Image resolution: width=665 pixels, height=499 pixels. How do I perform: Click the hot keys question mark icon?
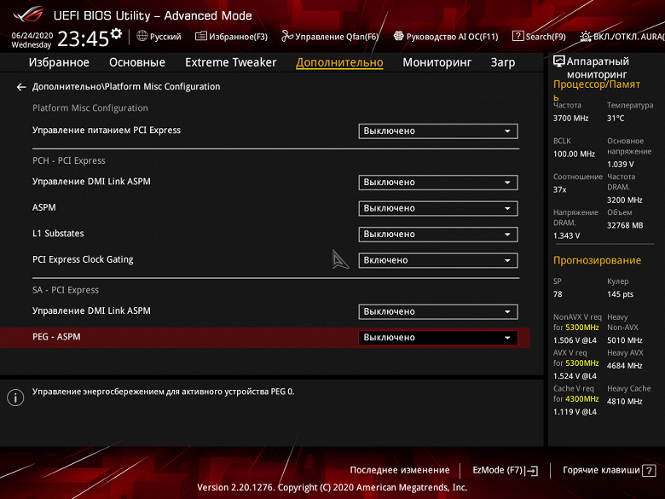[649, 471]
